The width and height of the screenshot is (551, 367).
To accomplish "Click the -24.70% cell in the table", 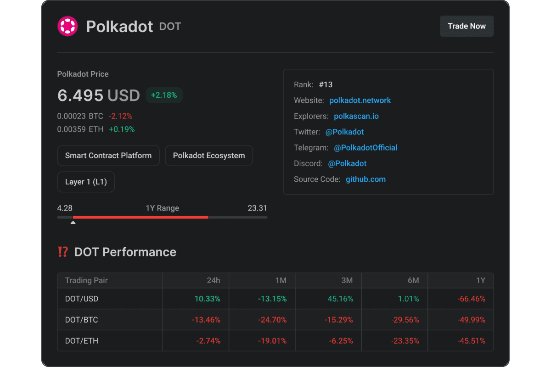I will click(x=272, y=320).
